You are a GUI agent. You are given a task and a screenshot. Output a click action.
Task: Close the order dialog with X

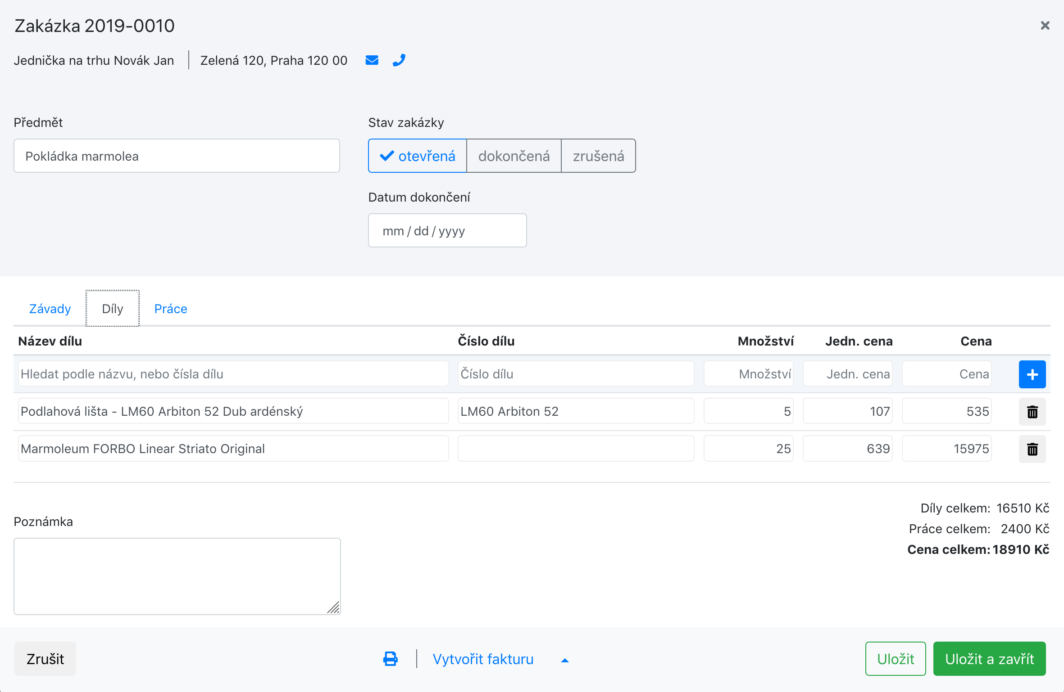coord(1045,26)
